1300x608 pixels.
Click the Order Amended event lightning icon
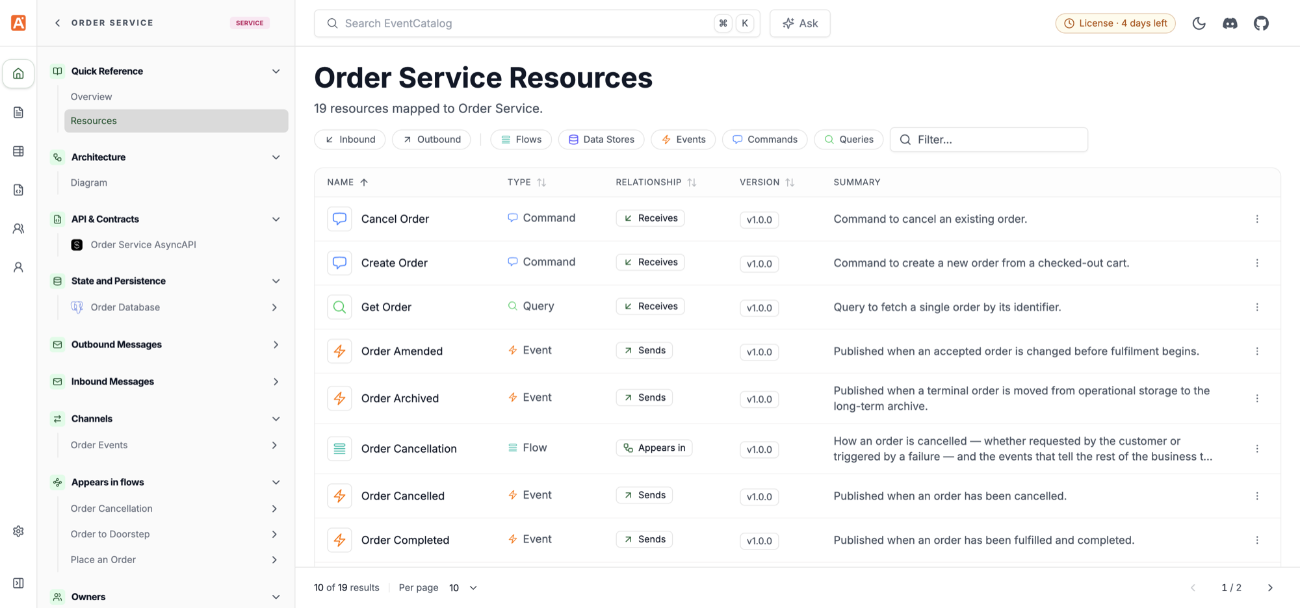[339, 351]
